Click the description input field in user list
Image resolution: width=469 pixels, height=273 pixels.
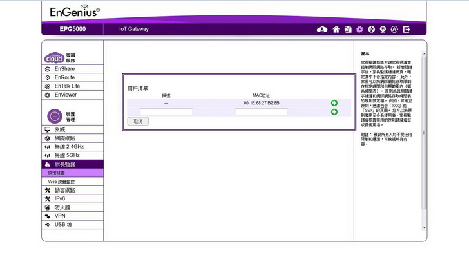pos(166,112)
